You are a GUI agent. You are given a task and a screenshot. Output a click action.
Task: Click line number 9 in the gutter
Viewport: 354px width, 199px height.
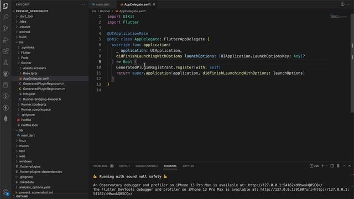(100, 61)
